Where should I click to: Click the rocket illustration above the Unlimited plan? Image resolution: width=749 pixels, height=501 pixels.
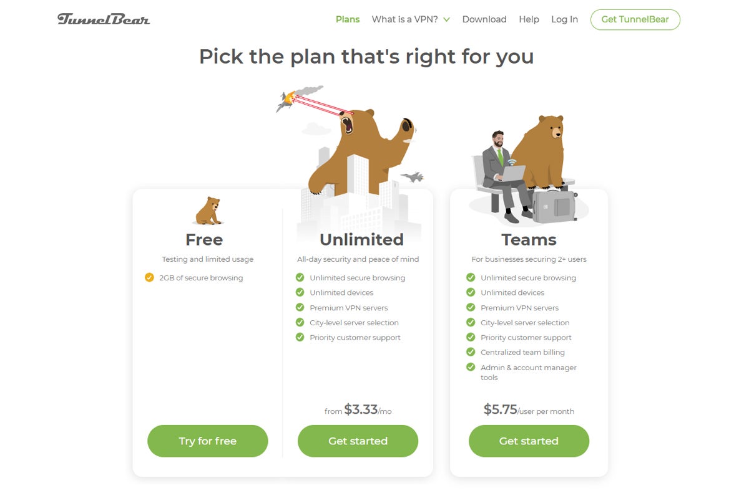pyautogui.click(x=288, y=99)
